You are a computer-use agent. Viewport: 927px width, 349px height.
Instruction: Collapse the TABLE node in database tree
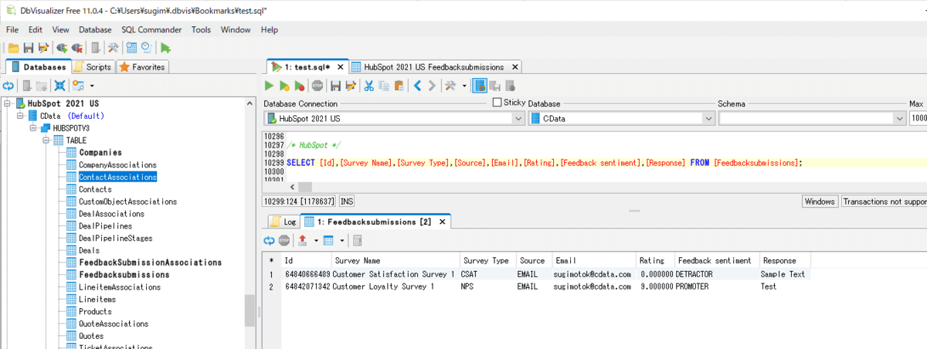pyautogui.click(x=46, y=141)
